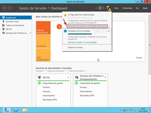This screenshot has width=151, height=113.
Task: Open the Novidades tile
Action: click(43, 41)
